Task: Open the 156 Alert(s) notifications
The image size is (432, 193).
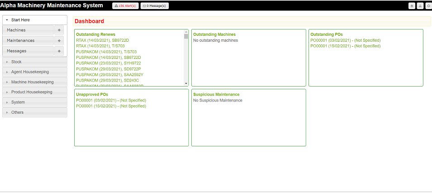Action: coord(125,6)
